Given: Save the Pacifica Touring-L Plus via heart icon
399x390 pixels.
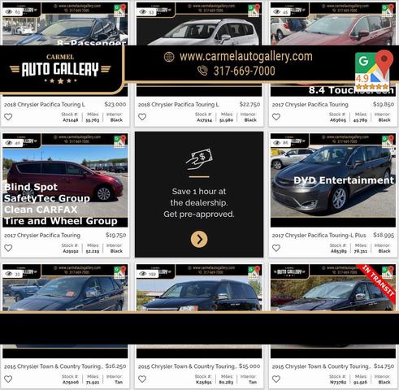Looking at the screenshot, I should pos(276,248).
